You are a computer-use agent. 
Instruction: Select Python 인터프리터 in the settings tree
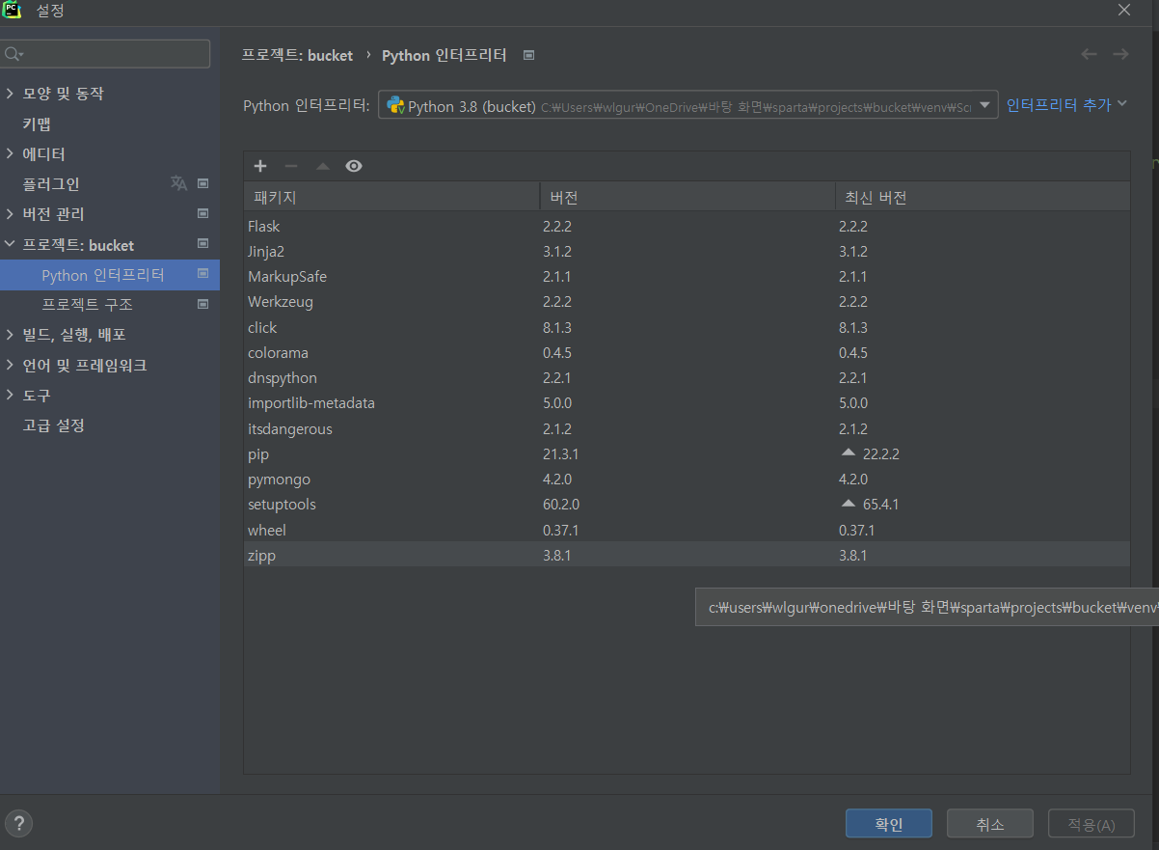pos(110,275)
